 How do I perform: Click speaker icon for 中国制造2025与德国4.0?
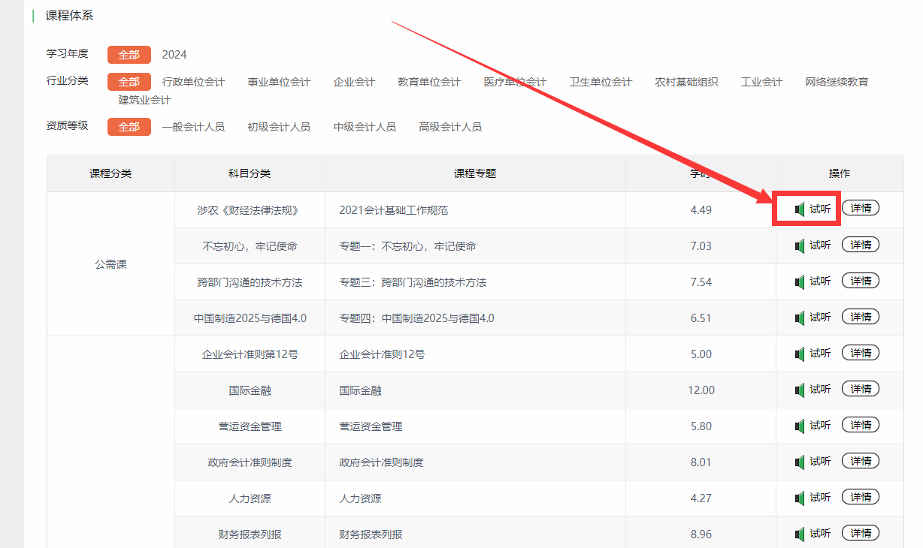(x=800, y=318)
